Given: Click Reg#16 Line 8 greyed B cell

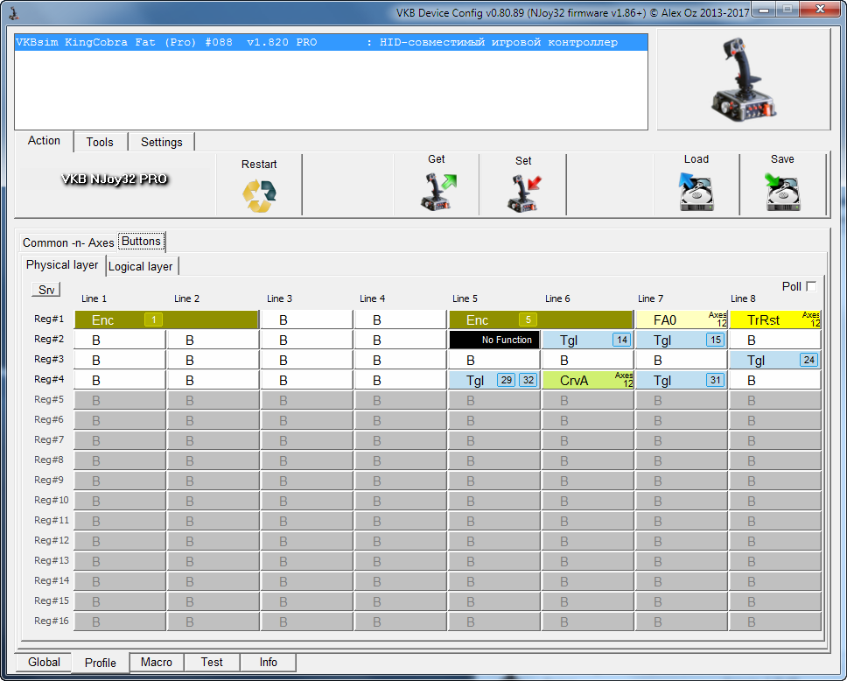Looking at the screenshot, I should 775,621.
